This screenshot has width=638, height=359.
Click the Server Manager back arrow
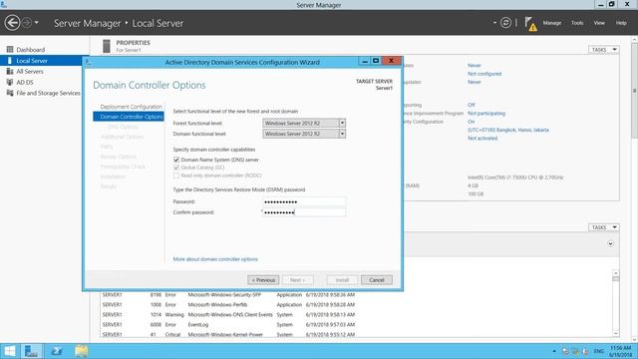(12, 23)
